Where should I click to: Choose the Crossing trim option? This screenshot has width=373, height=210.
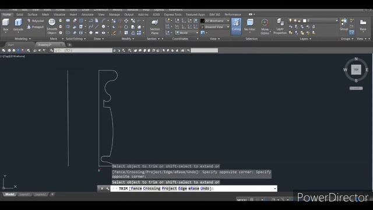[152, 188]
